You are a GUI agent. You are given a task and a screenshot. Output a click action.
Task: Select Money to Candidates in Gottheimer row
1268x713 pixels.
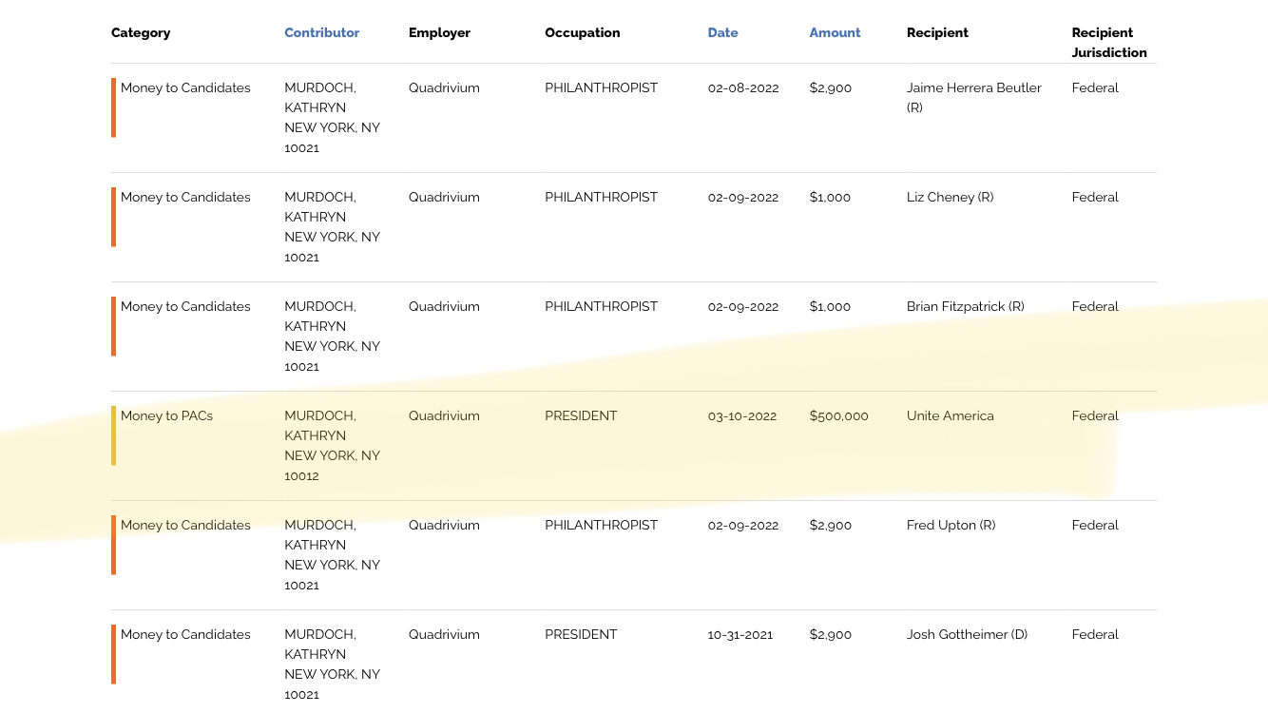(x=185, y=634)
